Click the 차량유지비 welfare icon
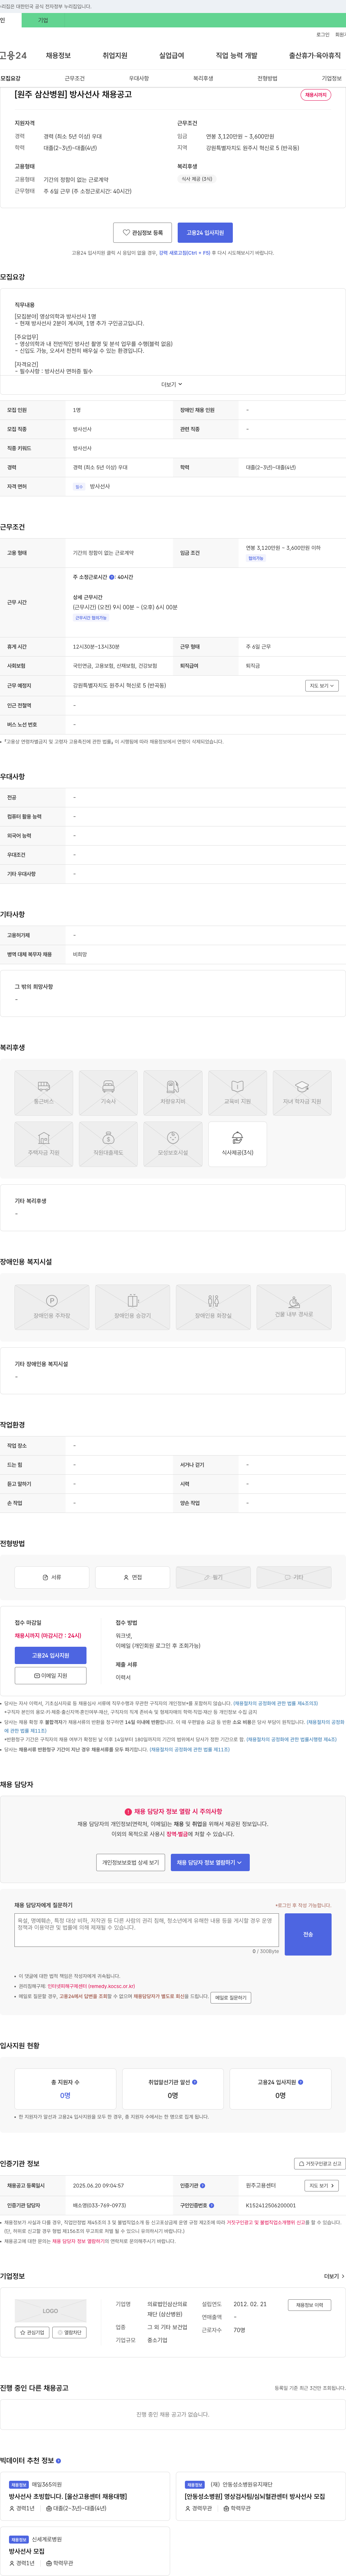Image resolution: width=346 pixels, height=2576 pixels. coord(173,1093)
